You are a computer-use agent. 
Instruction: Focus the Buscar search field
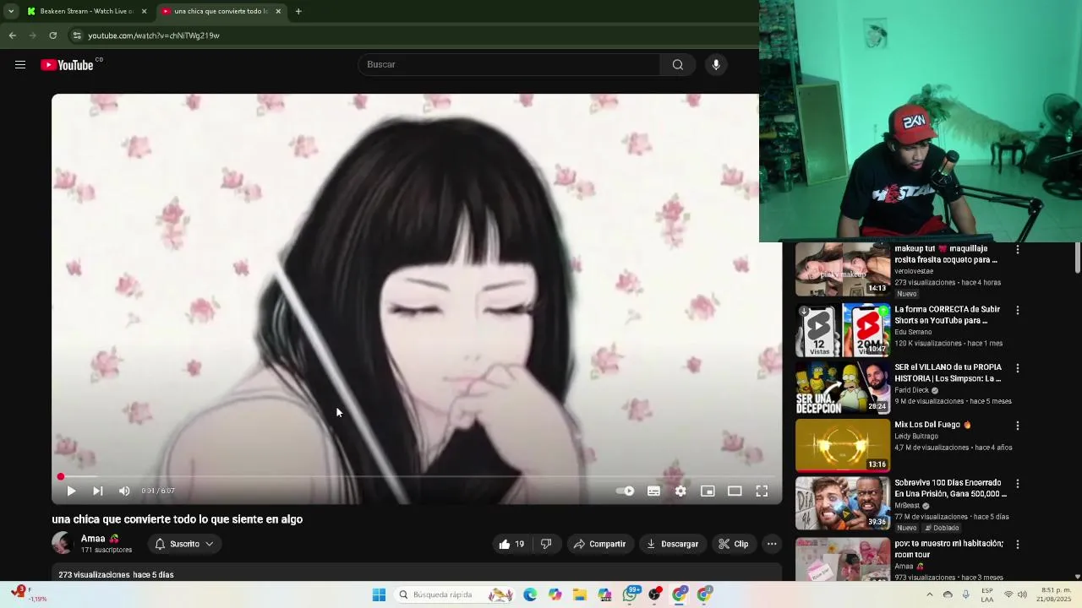510,65
